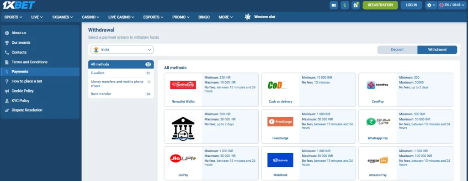468x181 pixels.
Task: Select the Freecharge payment logo
Action: [x=280, y=121]
